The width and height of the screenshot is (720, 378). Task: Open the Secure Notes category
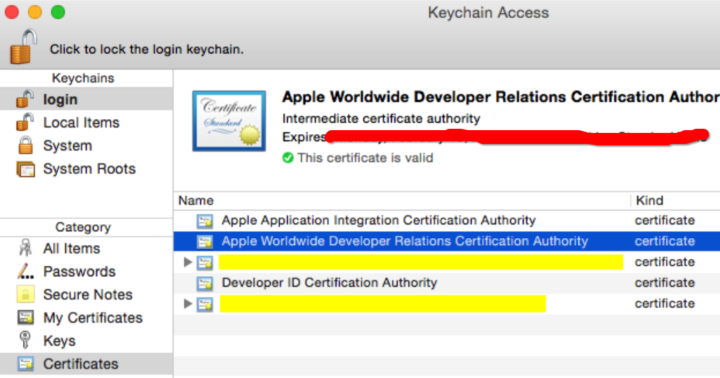point(87,294)
